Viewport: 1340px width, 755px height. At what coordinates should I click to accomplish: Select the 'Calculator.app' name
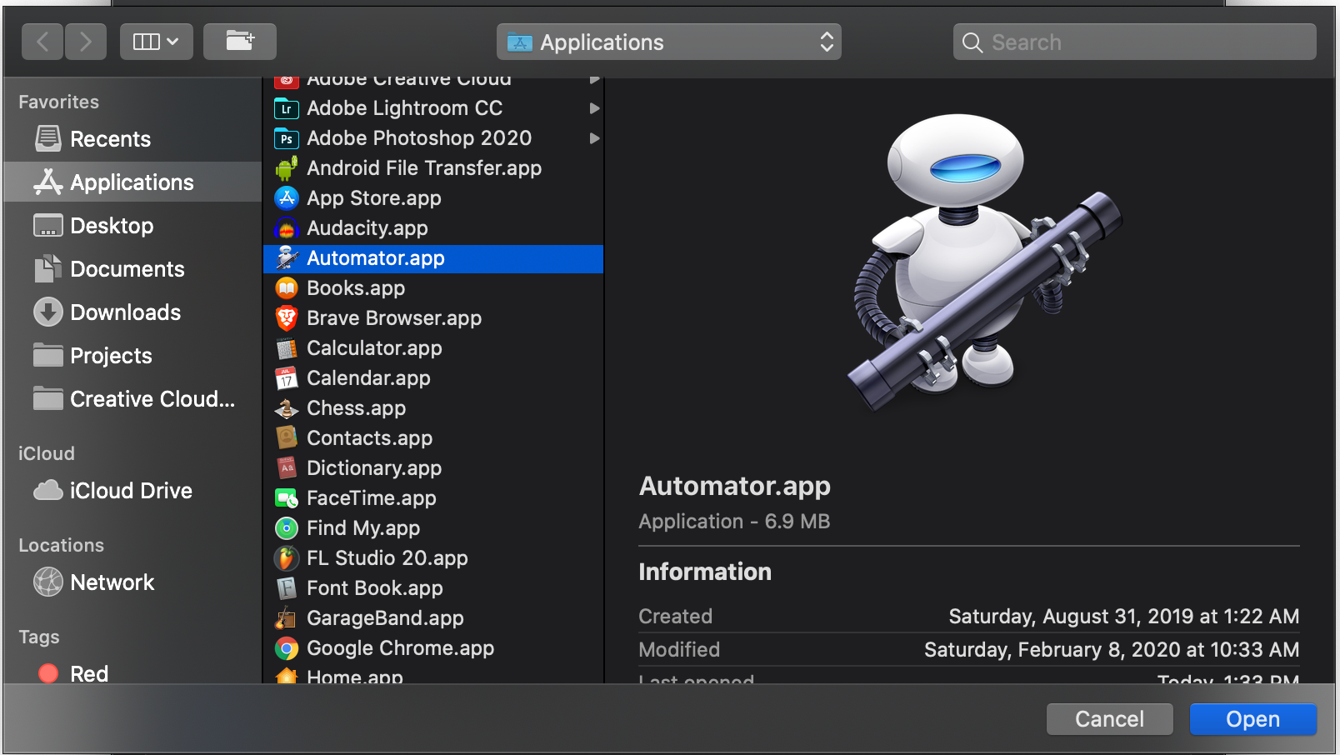(x=374, y=348)
